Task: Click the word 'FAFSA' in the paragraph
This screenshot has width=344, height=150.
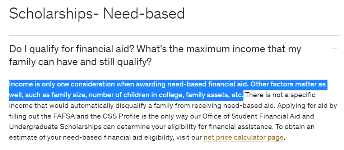Action: tap(65, 116)
